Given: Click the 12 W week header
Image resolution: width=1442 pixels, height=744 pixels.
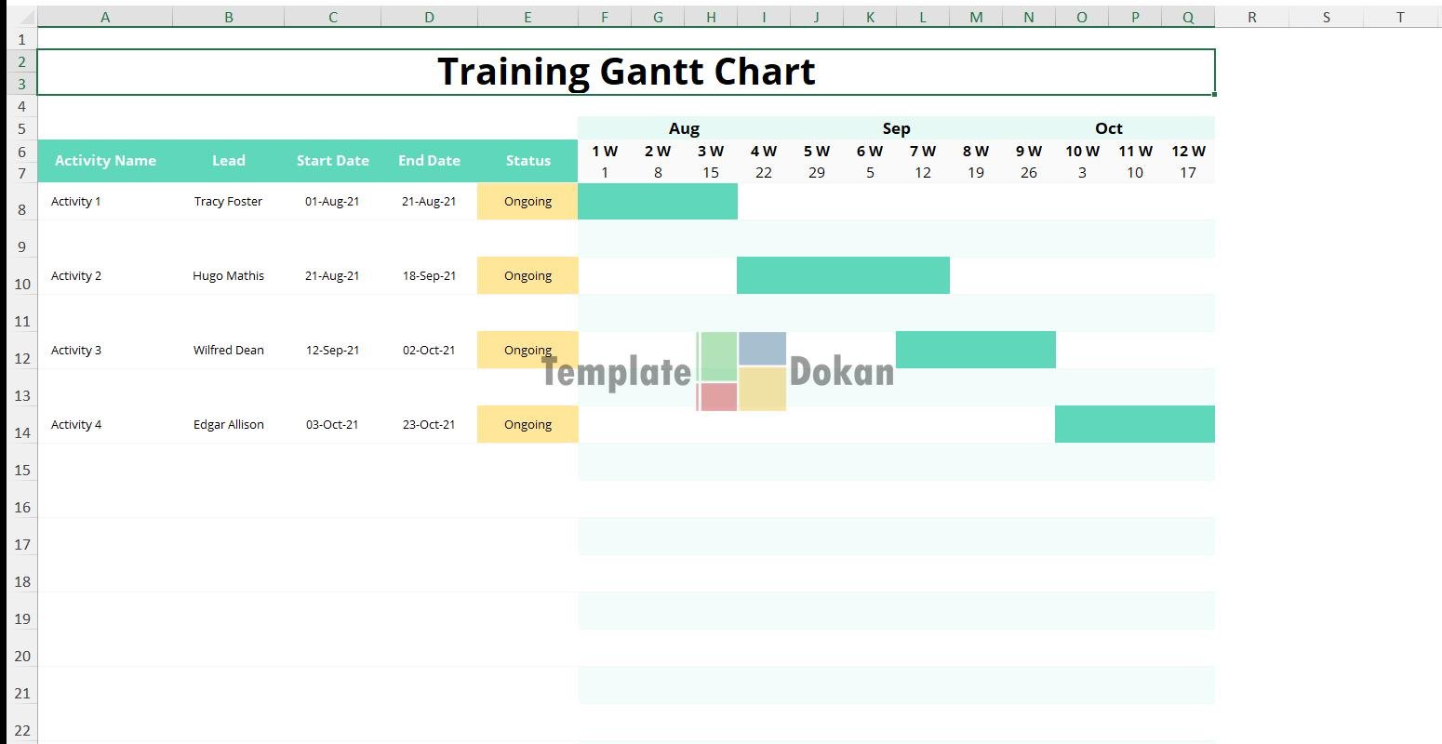Looking at the screenshot, I should click(x=1188, y=151).
